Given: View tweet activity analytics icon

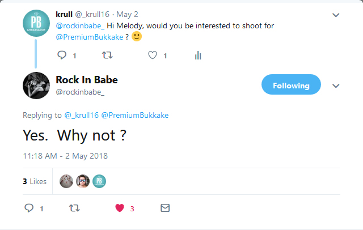Looking at the screenshot, I should pos(198,55).
